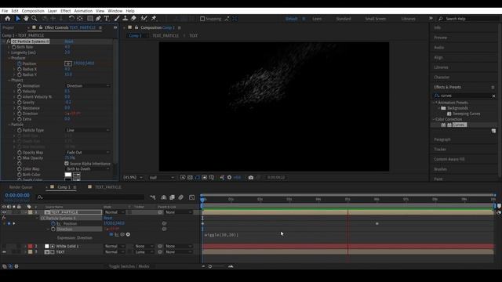Open the File menu
502x282 pixels.
click(x=5, y=11)
